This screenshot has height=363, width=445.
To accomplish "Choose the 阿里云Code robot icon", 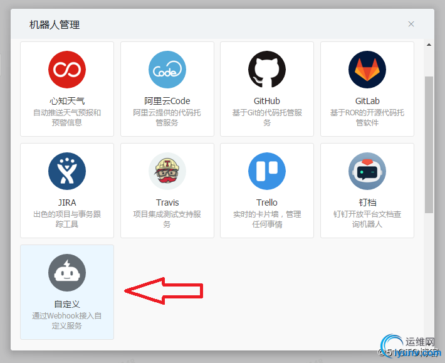I will click(167, 70).
